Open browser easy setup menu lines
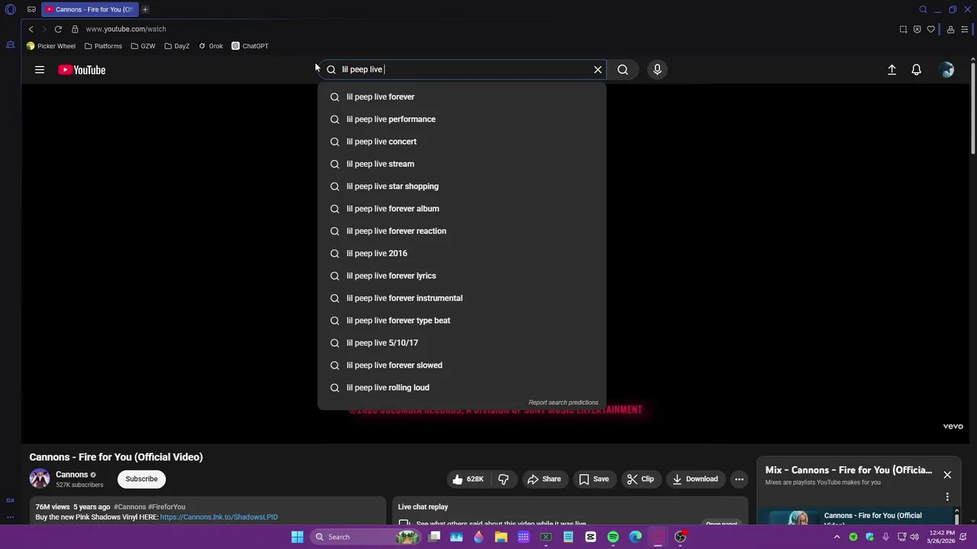The image size is (977, 549). (965, 29)
